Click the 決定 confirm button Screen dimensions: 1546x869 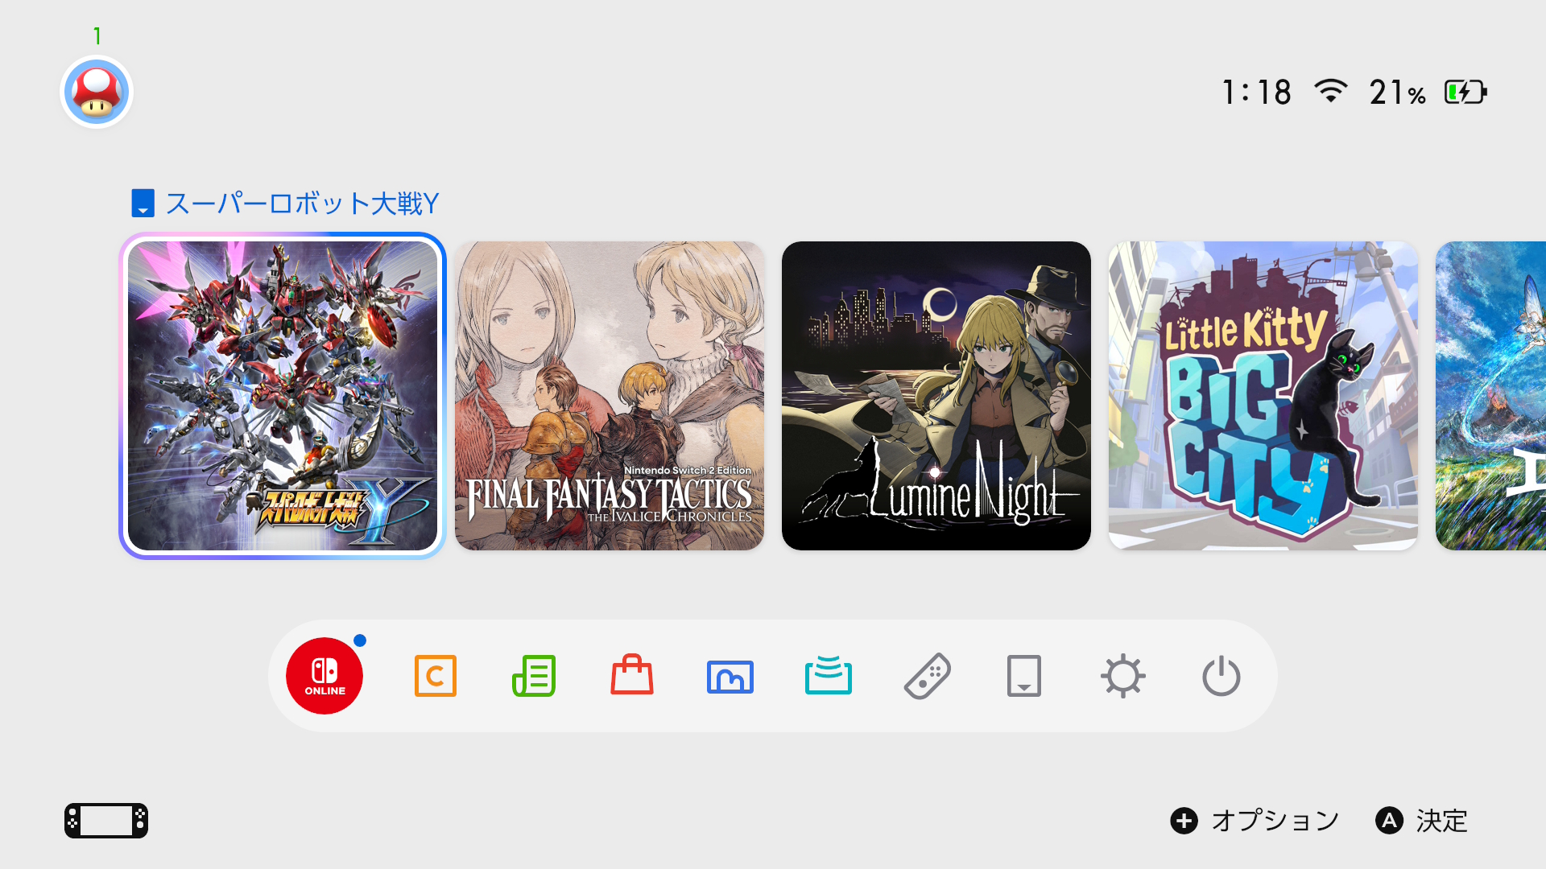point(1422,821)
